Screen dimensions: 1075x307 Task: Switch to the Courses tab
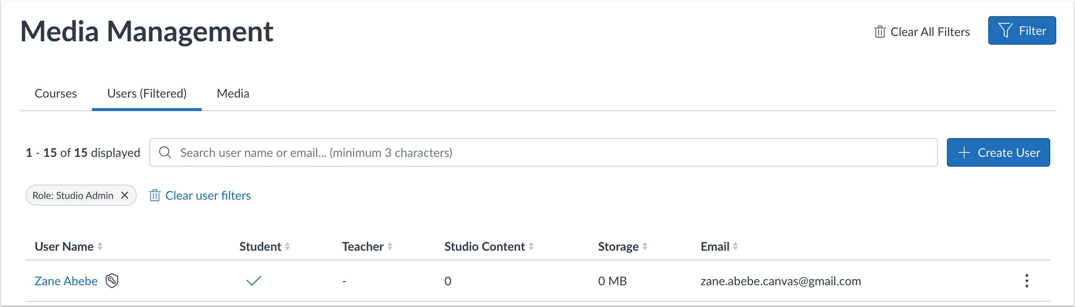pos(56,93)
